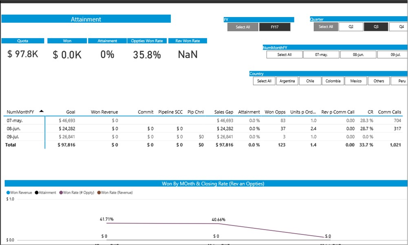Image resolution: width=408 pixels, height=245 pixels.
Task: Sort by Pipeline SCC column header
Action: click(x=170, y=112)
